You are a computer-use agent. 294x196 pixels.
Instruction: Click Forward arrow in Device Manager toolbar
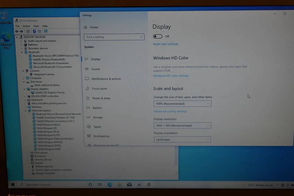click(x=21, y=31)
